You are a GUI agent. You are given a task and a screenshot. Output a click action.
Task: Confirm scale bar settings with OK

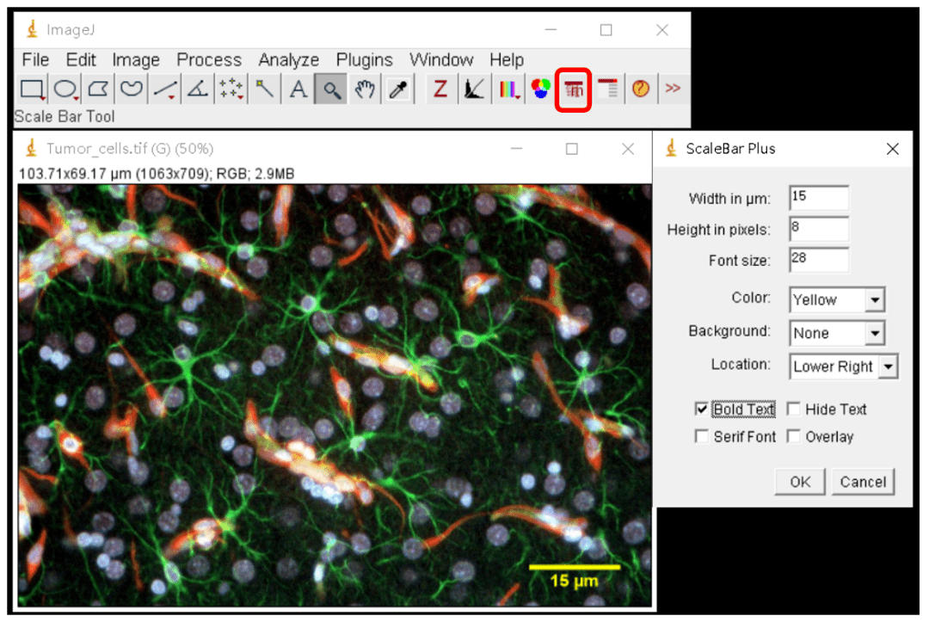800,481
